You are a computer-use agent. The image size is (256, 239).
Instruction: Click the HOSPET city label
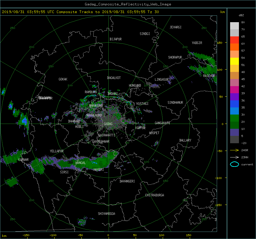pyautogui.click(x=154, y=133)
